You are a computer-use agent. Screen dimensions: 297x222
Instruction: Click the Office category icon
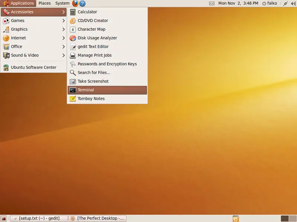coord(6,47)
